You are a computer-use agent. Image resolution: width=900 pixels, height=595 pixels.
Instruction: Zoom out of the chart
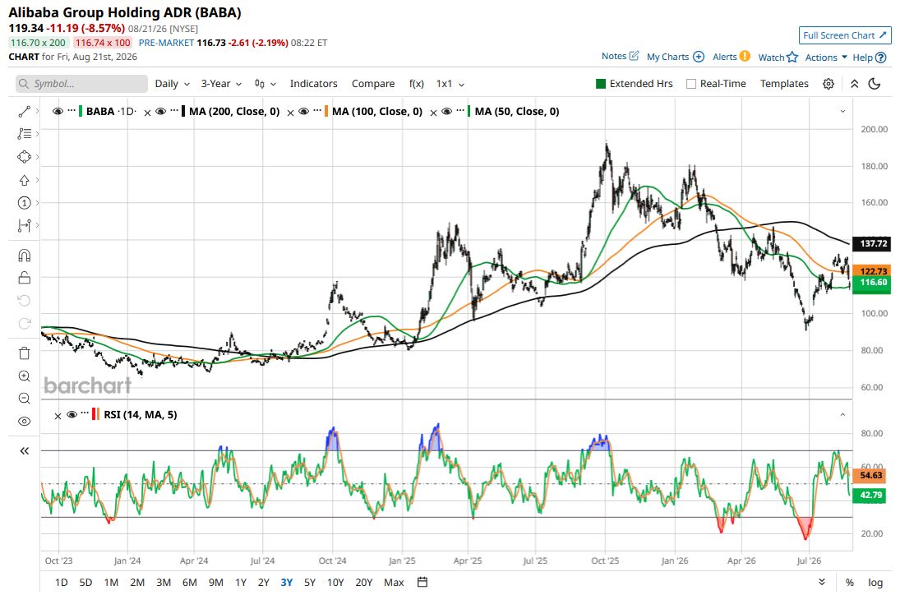[24, 399]
